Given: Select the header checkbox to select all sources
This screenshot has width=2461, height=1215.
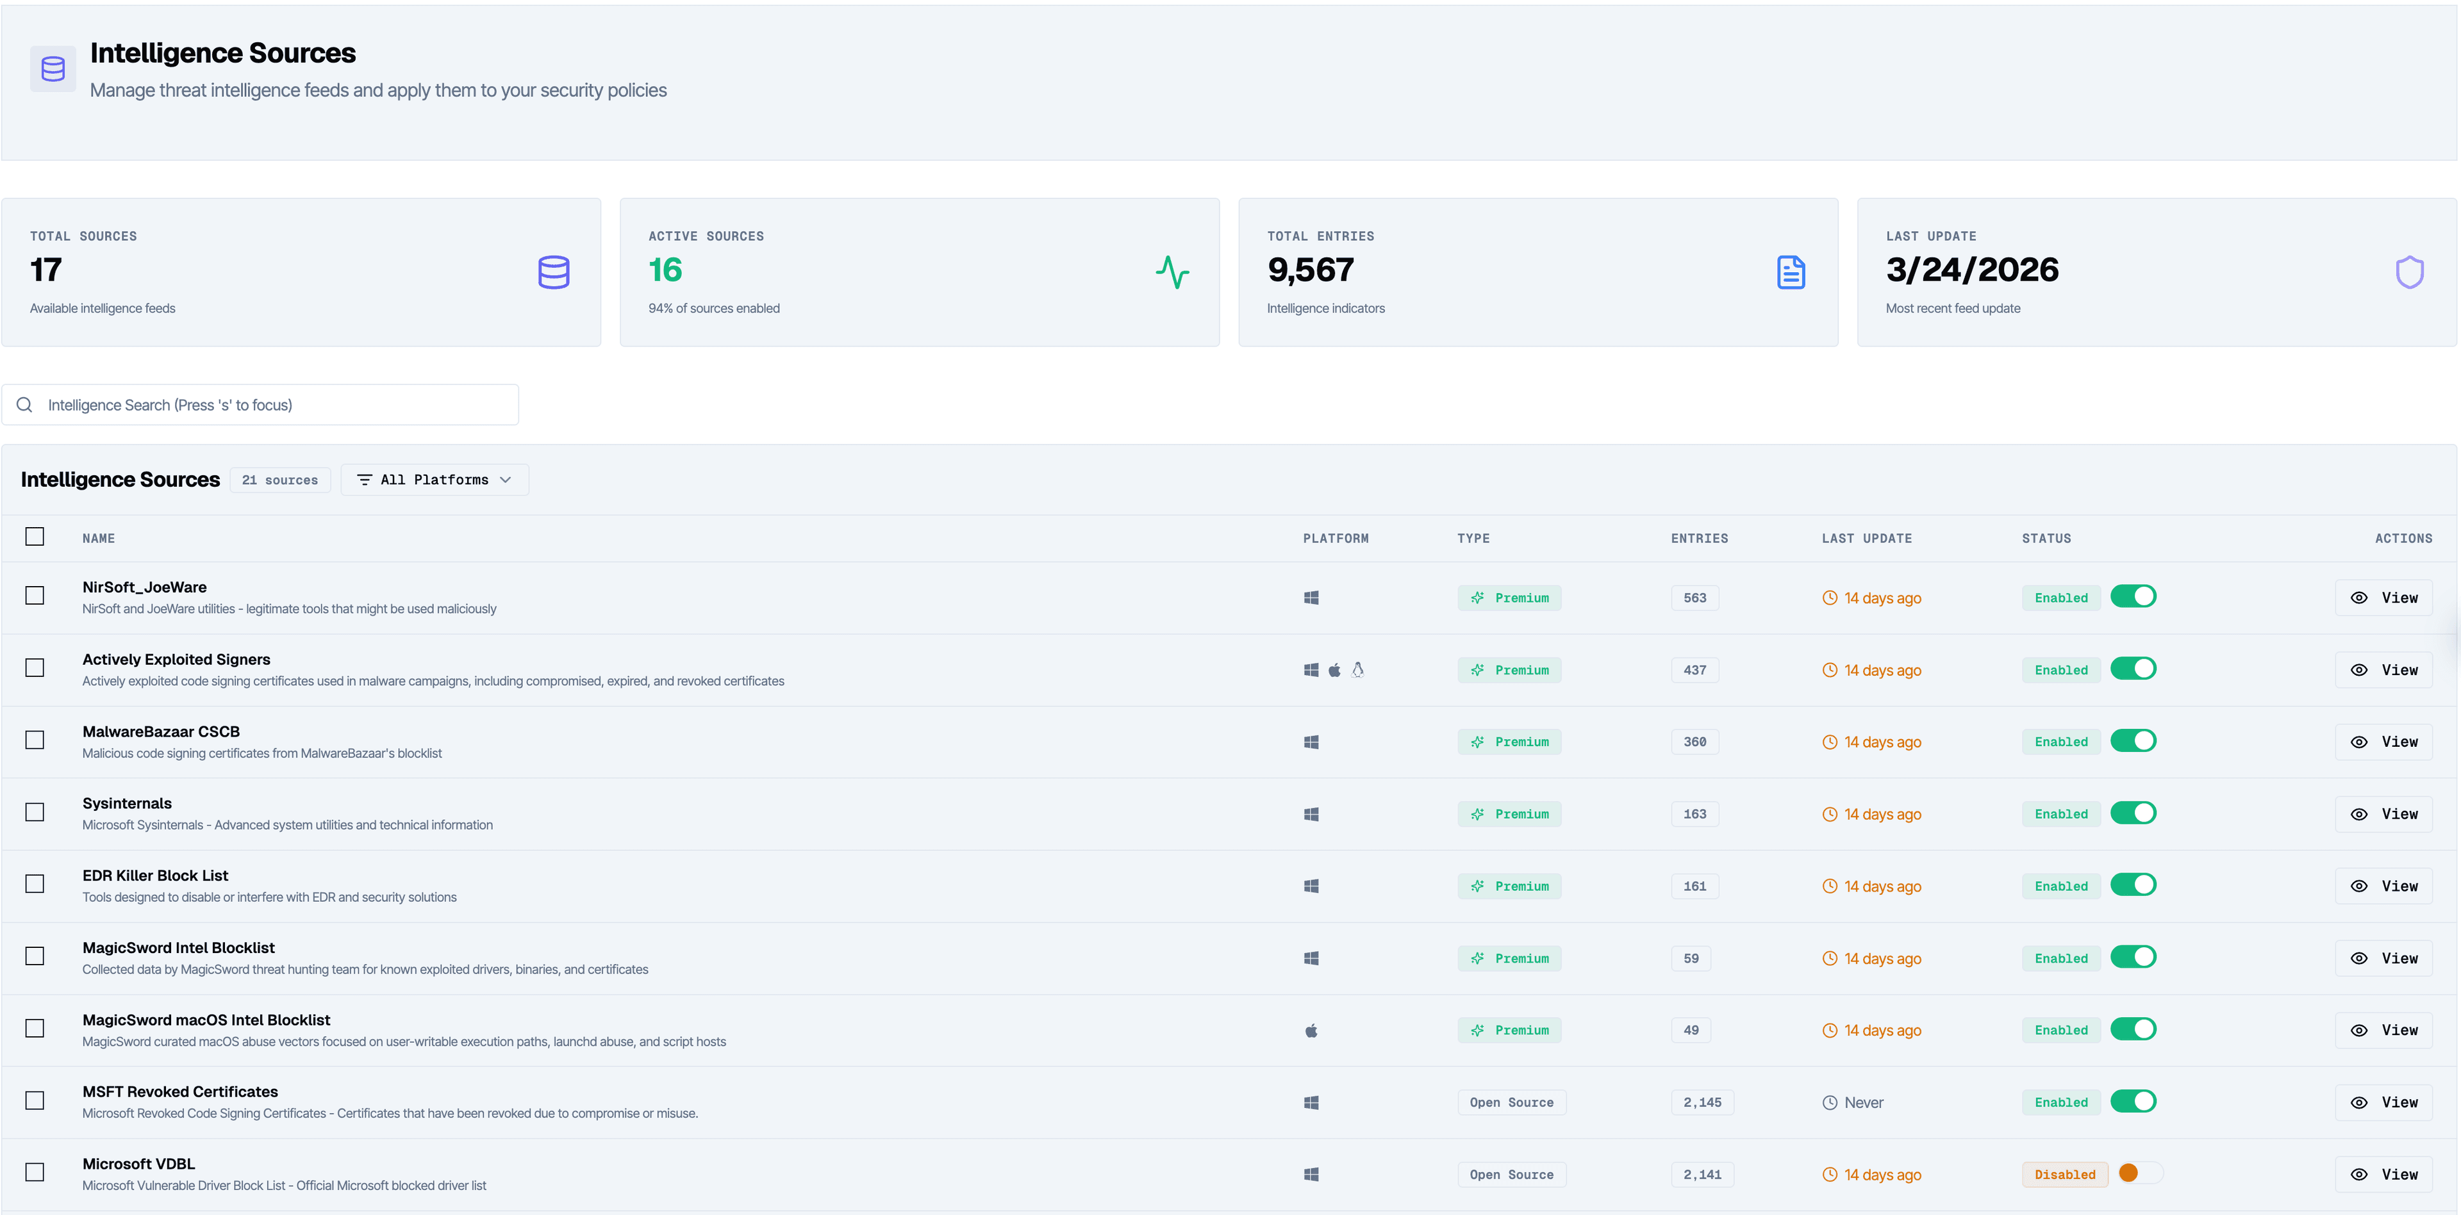Looking at the screenshot, I should [35, 536].
